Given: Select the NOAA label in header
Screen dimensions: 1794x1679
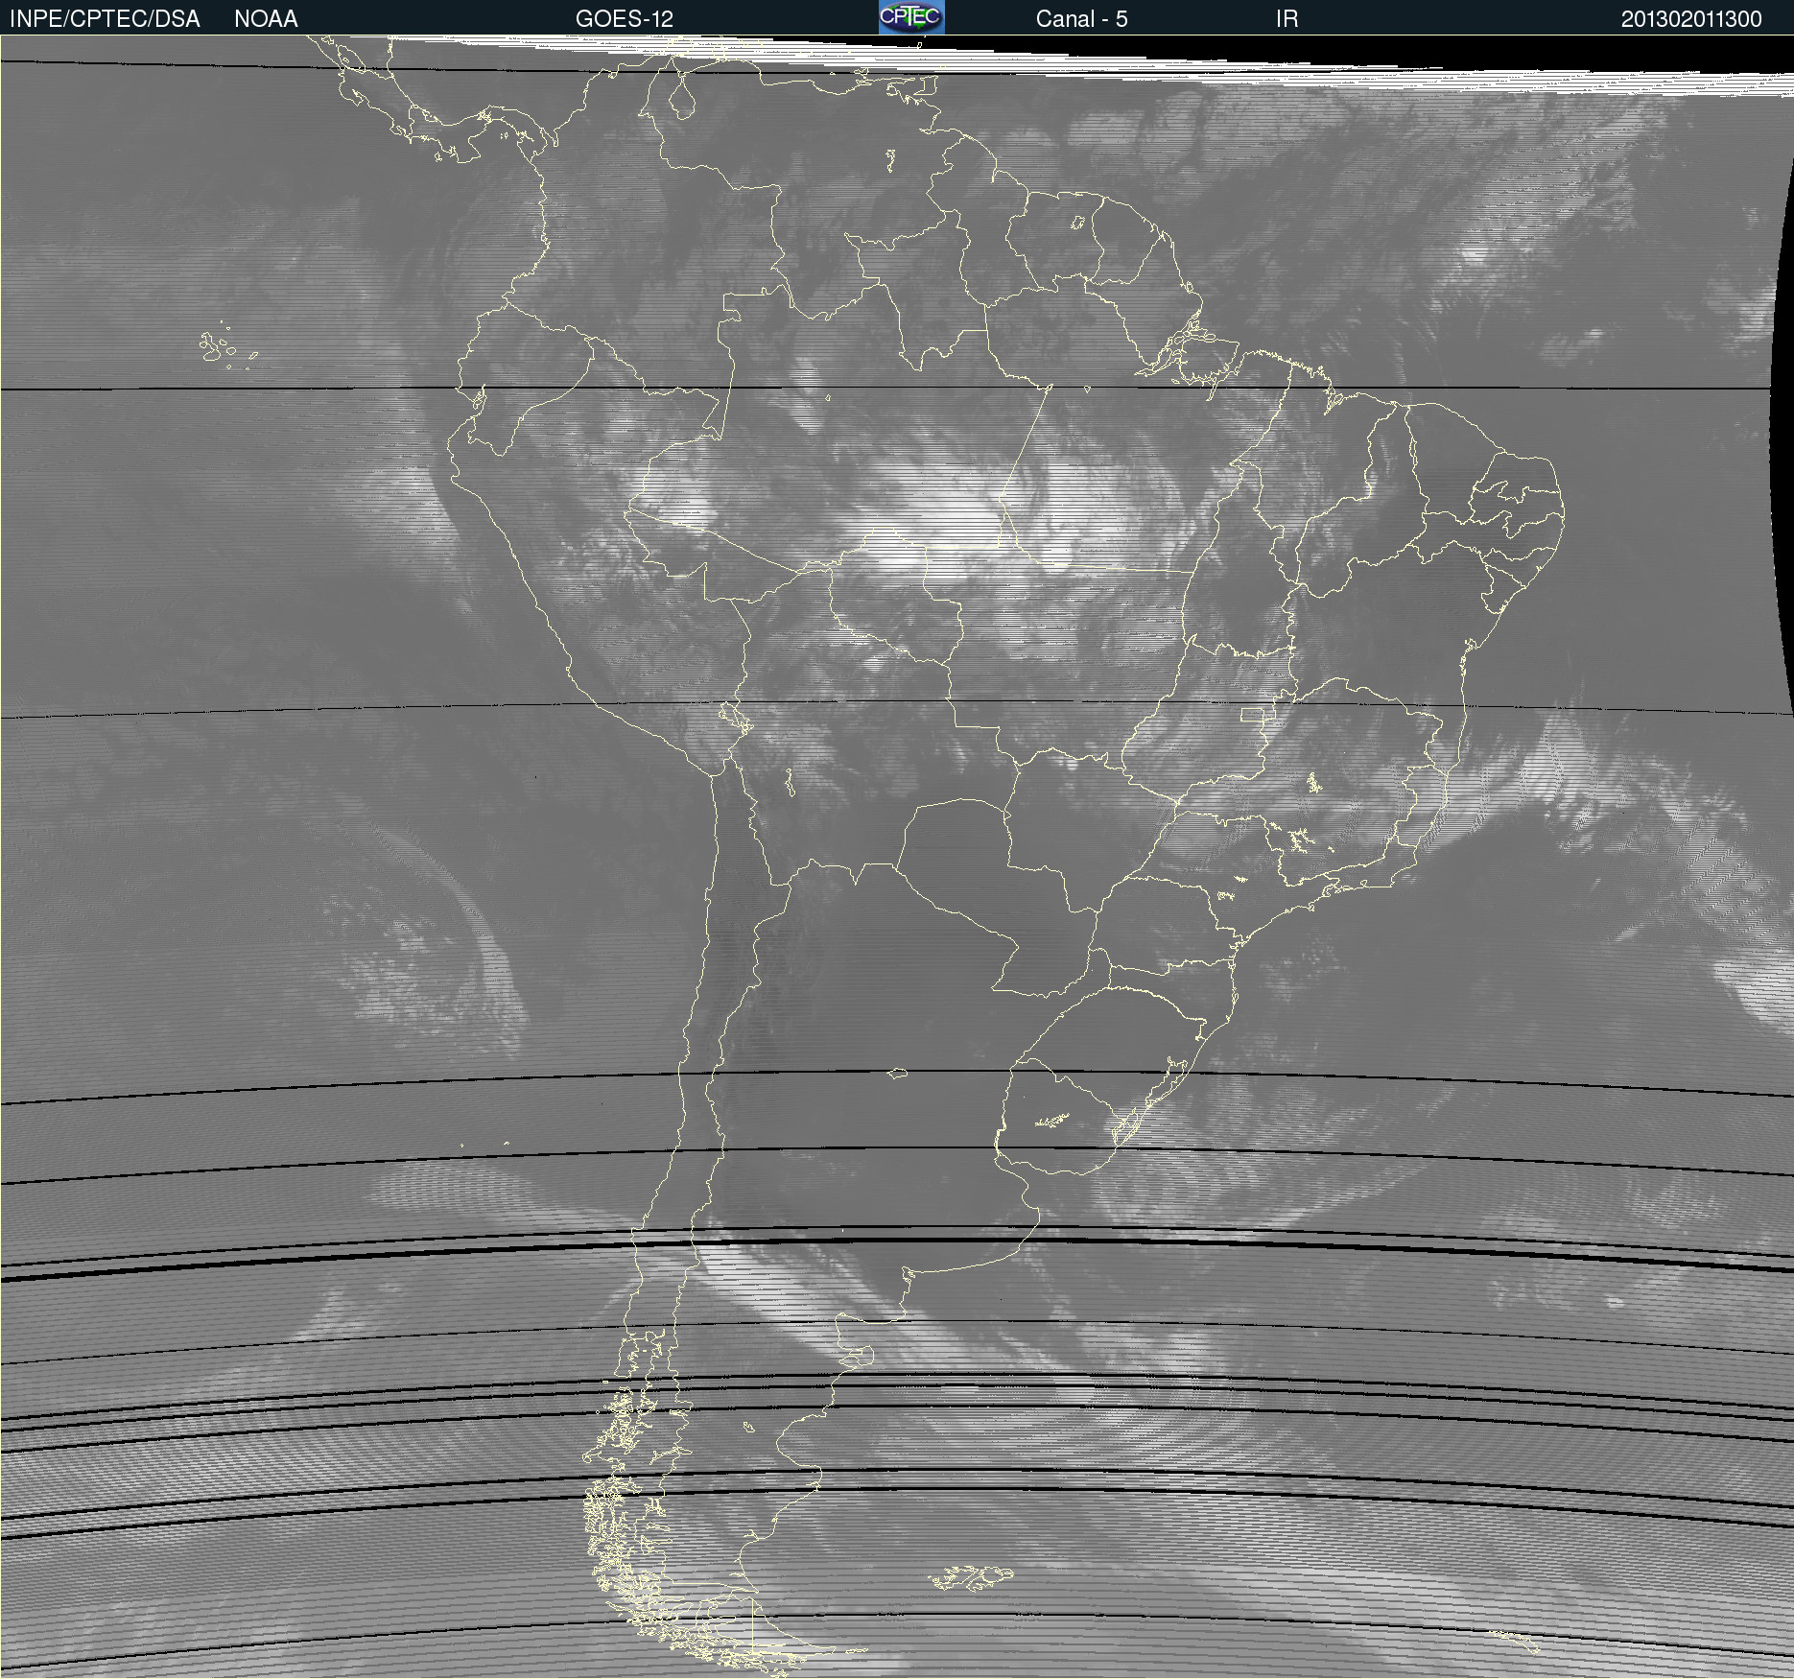Looking at the screenshot, I should coord(266,19).
